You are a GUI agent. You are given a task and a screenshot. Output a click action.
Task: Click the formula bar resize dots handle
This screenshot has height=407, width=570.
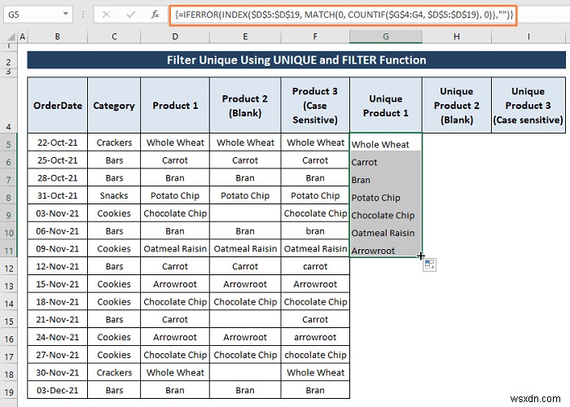[83, 15]
